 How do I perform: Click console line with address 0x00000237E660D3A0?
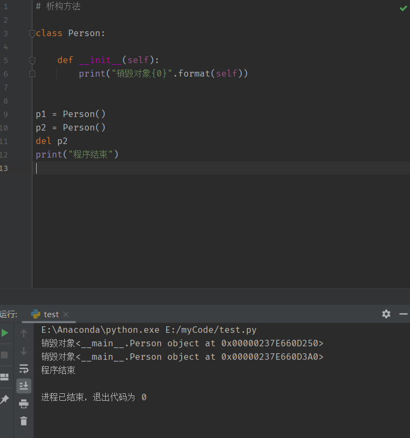(x=182, y=357)
